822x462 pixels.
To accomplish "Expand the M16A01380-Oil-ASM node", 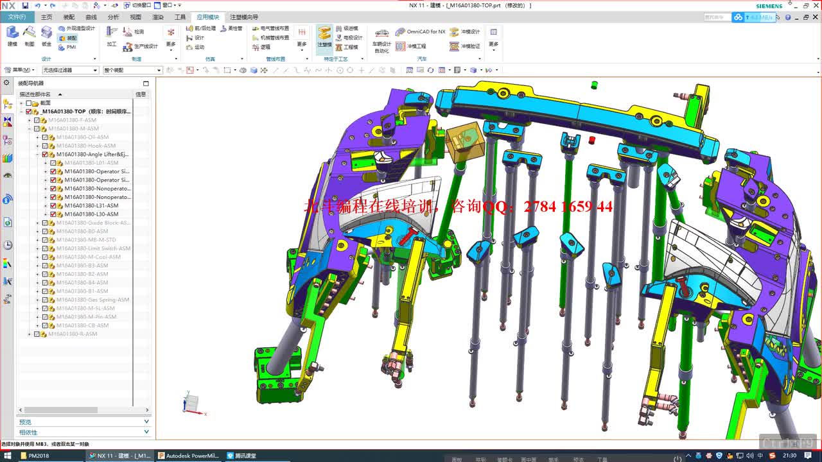I will pyautogui.click(x=38, y=137).
